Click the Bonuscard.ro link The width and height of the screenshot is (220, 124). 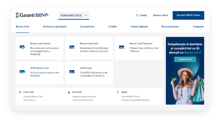pos(29,100)
